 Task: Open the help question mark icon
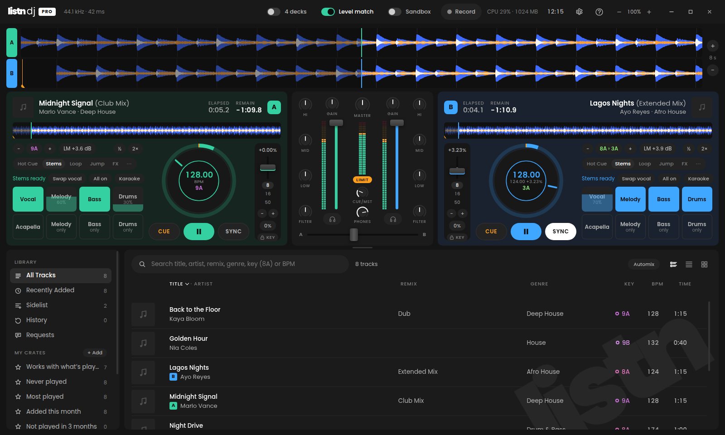click(599, 12)
